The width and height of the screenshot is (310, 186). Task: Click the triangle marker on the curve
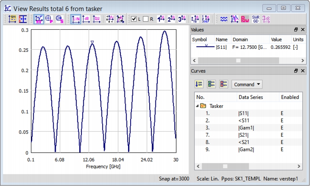coord(92,42)
